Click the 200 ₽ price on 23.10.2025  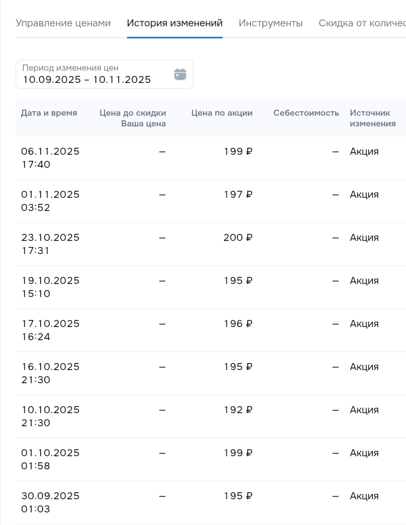point(238,237)
